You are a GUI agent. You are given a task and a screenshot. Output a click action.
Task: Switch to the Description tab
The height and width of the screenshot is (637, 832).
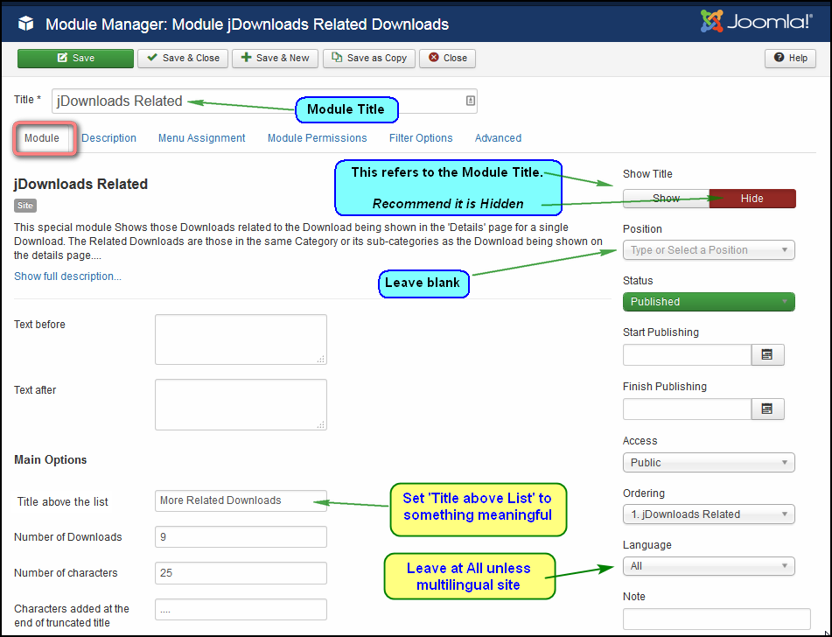point(108,138)
